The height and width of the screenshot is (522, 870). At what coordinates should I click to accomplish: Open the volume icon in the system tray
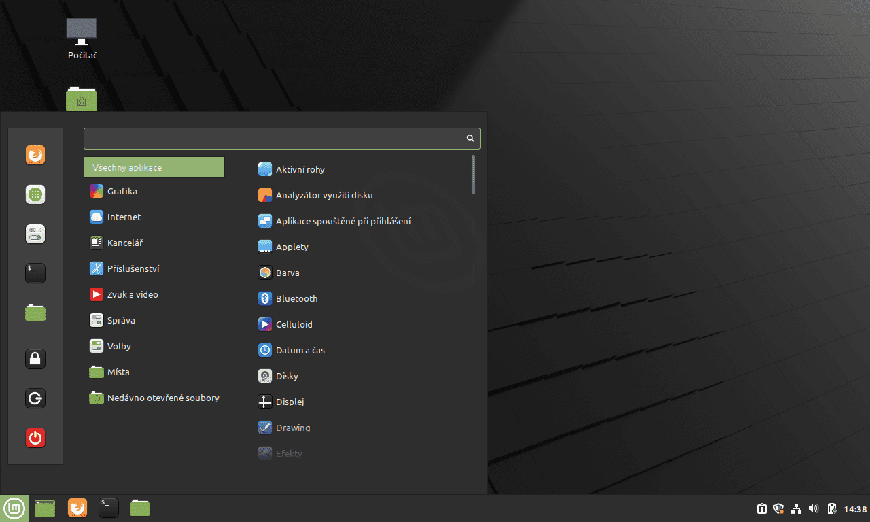(x=813, y=508)
